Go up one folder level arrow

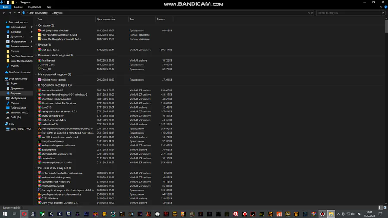click(19, 13)
